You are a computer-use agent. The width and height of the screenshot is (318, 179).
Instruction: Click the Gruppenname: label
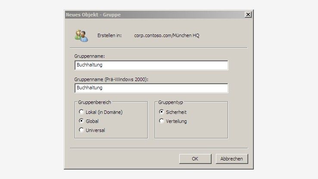(x=90, y=56)
